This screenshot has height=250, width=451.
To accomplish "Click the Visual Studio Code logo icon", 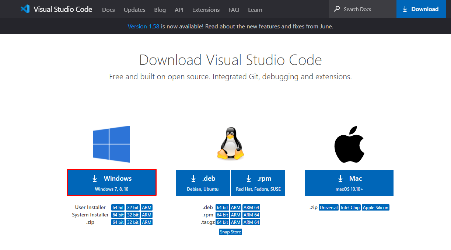I will (25, 9).
